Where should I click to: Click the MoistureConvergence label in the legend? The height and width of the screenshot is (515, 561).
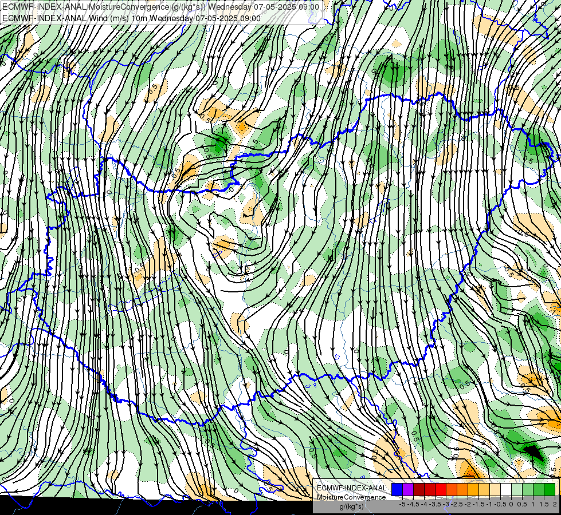351,497
